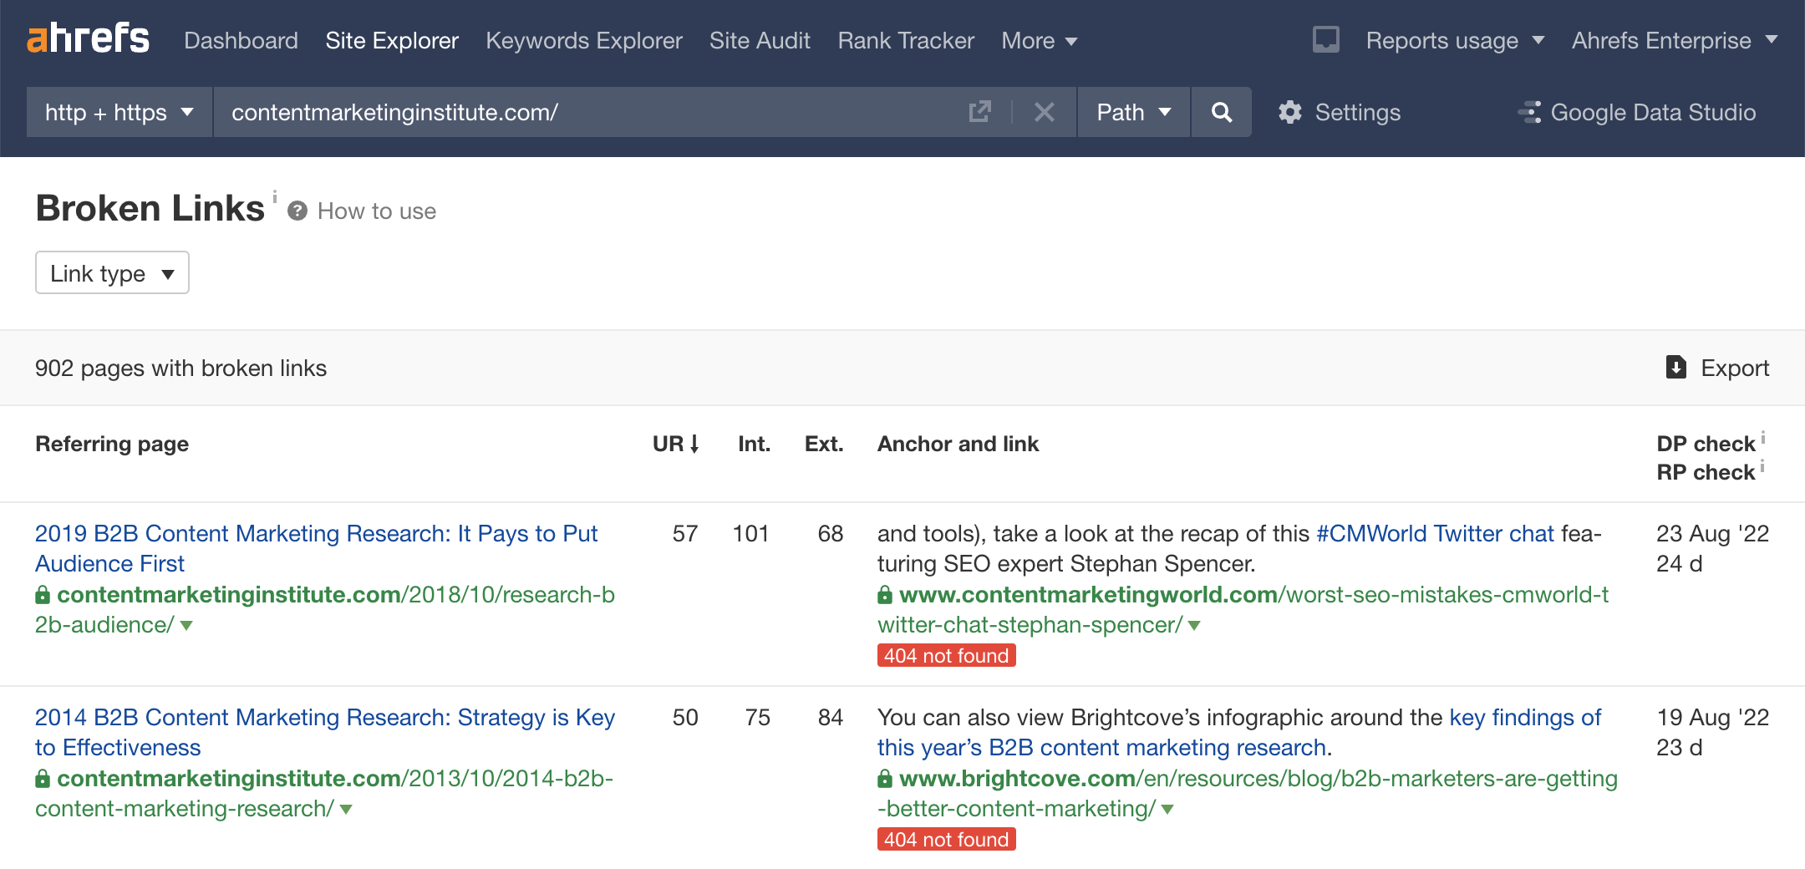Image resolution: width=1805 pixels, height=869 pixels.
Task: Open report Settings via the gear icon
Action: [x=1291, y=112]
